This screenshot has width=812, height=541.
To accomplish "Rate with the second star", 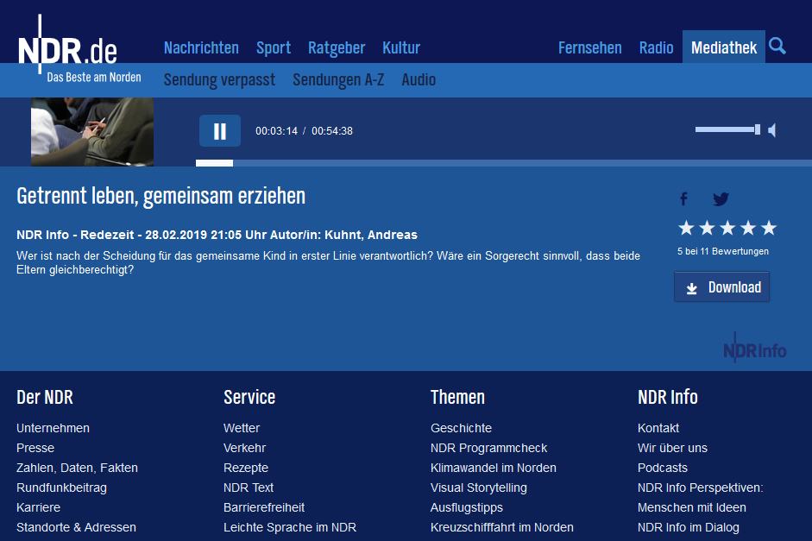I will (707, 227).
